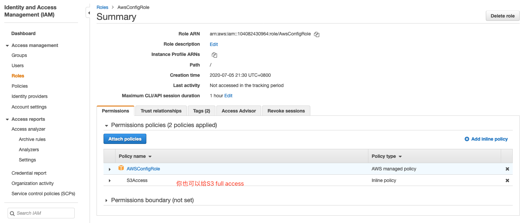Click the Add inline policy link
The width and height of the screenshot is (525, 223).
(489, 139)
